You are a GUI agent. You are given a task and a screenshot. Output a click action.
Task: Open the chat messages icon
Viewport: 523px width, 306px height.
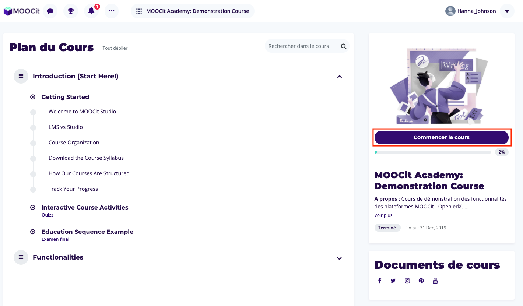point(50,11)
